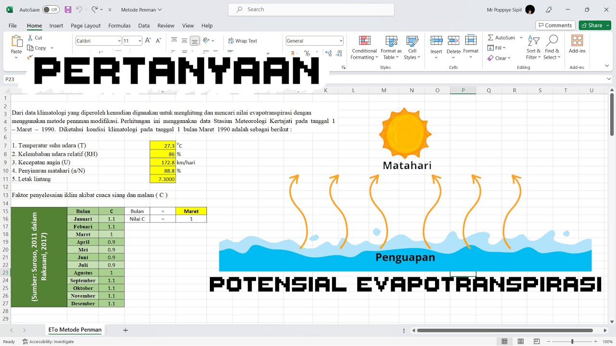616x346 pixels.
Task: Increase font size with larger A icon
Action: tap(148, 41)
